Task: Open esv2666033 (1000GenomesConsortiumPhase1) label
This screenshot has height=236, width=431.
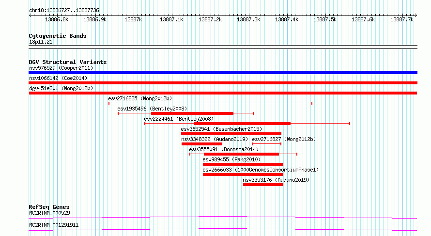Action: tap(261, 170)
